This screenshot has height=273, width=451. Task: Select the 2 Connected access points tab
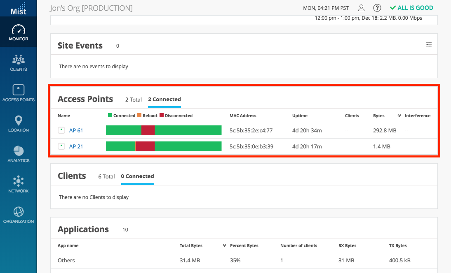[164, 99]
